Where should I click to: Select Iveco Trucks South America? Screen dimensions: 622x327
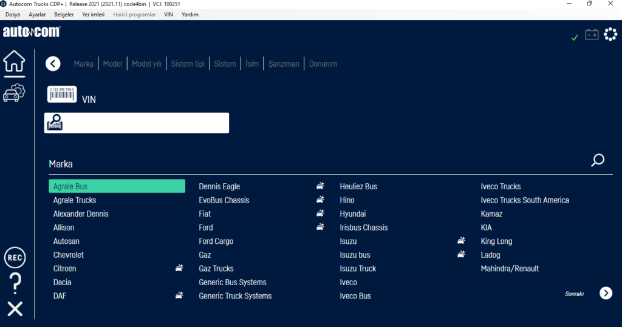pos(525,200)
